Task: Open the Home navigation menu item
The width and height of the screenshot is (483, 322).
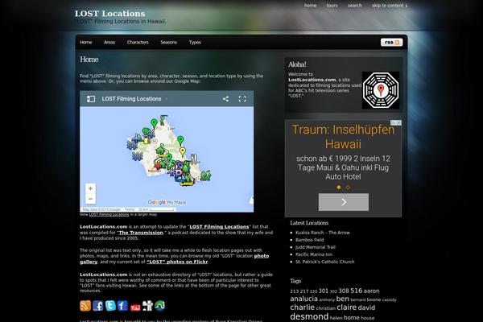Action: [86, 42]
